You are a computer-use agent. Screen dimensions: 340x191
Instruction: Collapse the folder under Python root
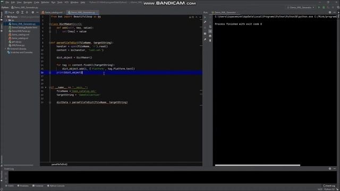[7, 20]
